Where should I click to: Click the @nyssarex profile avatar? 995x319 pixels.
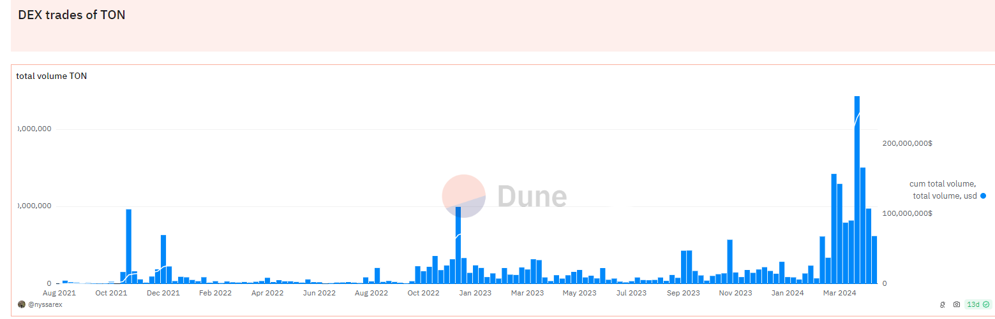point(22,305)
